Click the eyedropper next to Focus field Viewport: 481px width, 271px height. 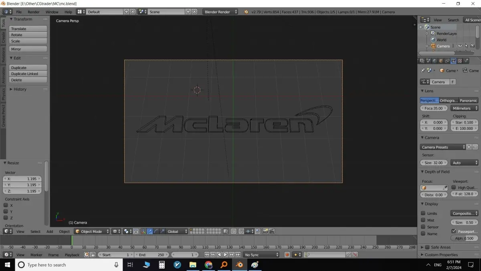pyautogui.click(x=445, y=187)
